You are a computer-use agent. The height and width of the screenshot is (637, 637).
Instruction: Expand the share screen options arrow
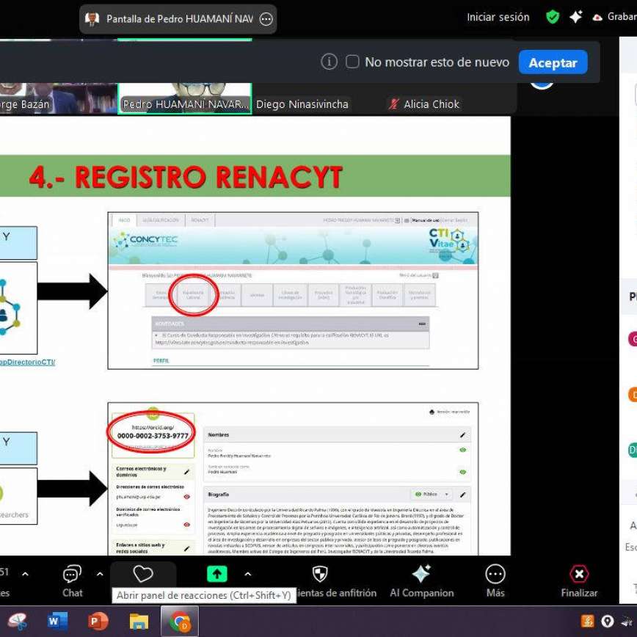(x=247, y=574)
